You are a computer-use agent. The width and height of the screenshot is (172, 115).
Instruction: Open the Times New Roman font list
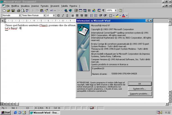pos(44,15)
